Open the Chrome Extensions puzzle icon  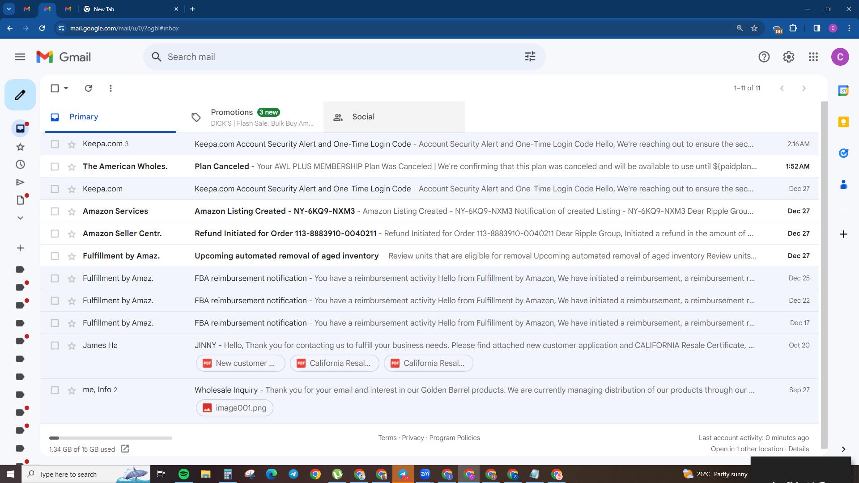tap(793, 28)
